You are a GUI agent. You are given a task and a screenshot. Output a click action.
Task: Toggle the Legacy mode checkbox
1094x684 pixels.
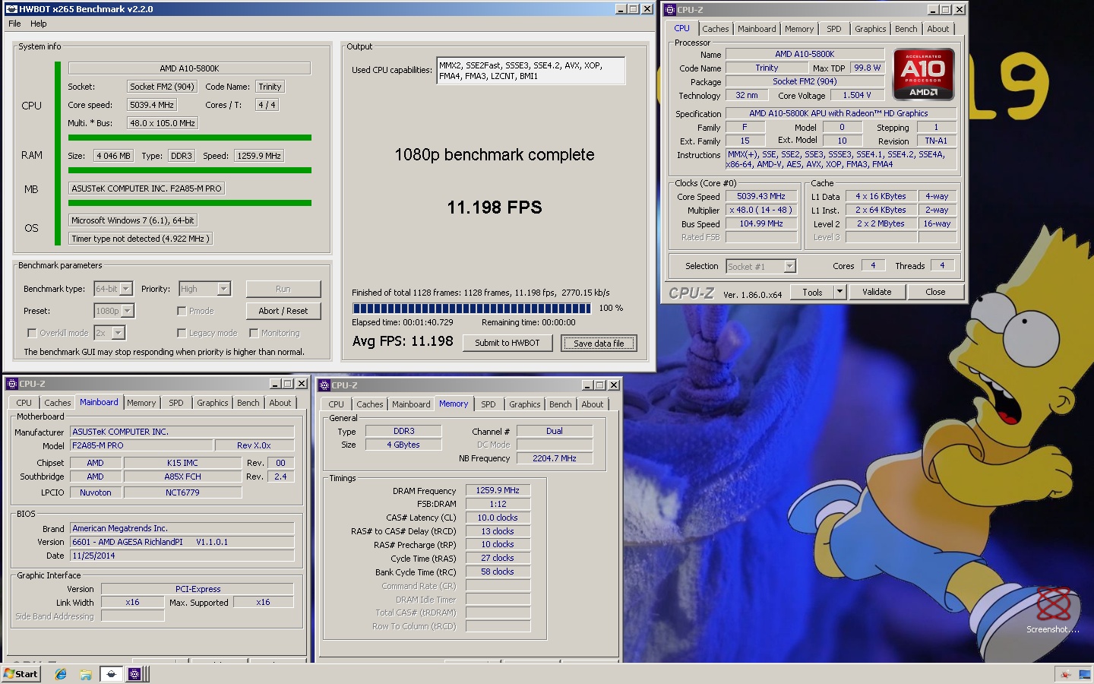click(182, 333)
